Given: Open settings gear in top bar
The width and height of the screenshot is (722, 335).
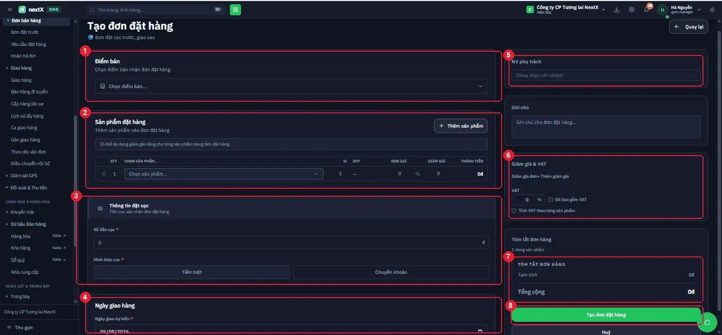Looking at the screenshot, I should (x=632, y=9).
